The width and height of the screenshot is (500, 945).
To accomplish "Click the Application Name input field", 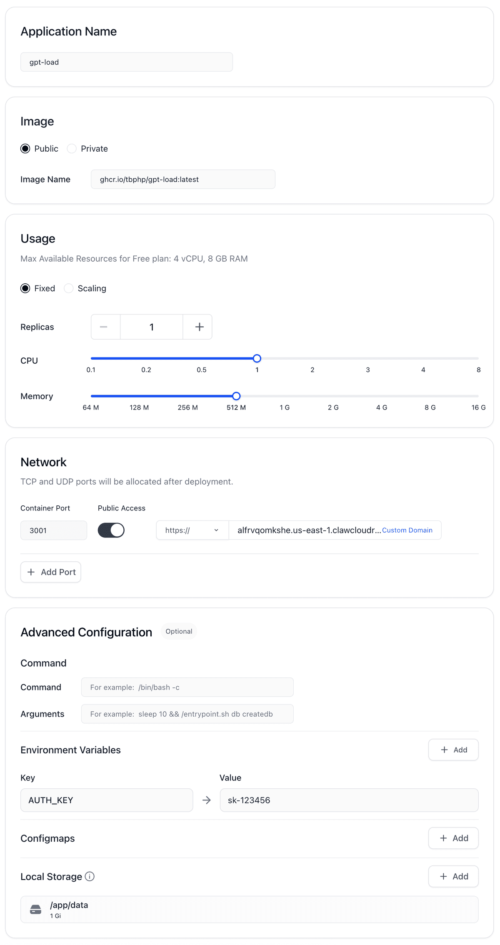I will (x=127, y=62).
